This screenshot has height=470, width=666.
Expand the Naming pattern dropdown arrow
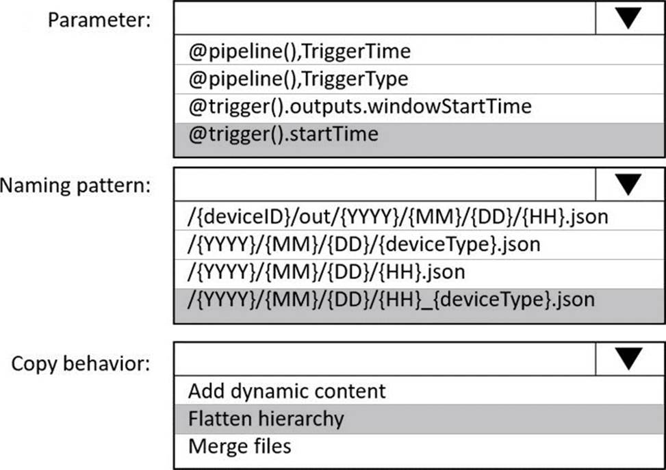[628, 184]
